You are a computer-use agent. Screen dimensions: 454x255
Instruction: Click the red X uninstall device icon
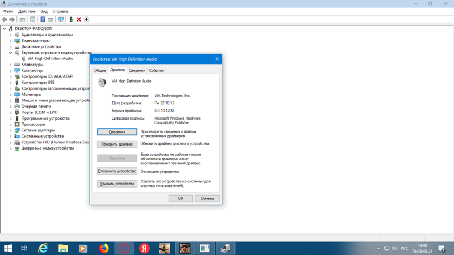coord(79,19)
